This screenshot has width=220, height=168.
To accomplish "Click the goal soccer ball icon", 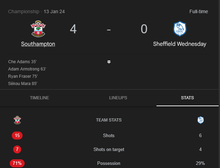I will click(109, 62).
